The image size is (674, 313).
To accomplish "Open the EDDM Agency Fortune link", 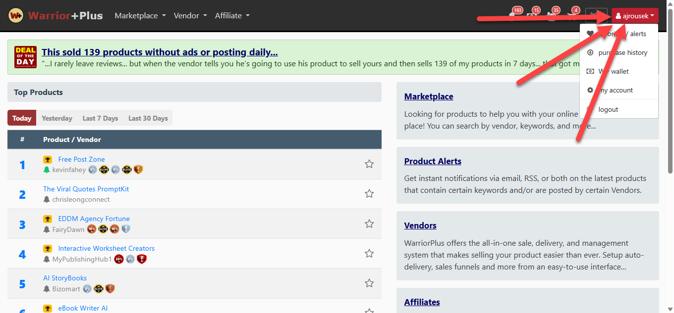I will 94,219.
